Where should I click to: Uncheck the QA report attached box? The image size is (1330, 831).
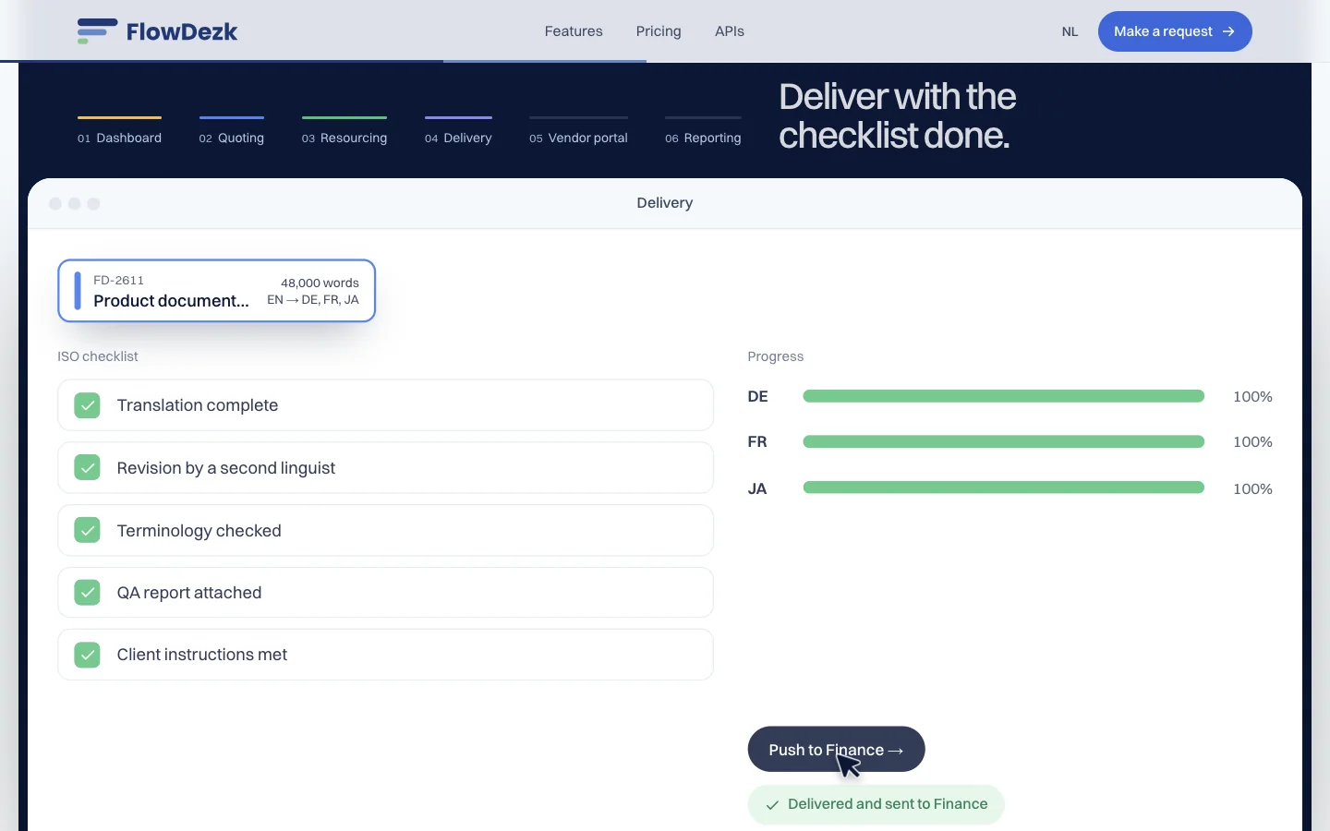pyautogui.click(x=87, y=593)
